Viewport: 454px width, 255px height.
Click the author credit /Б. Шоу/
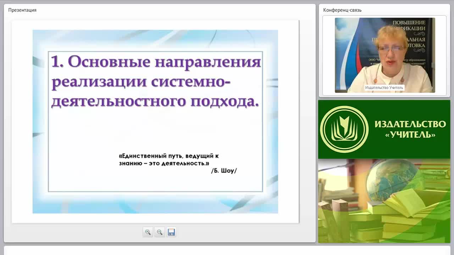click(224, 171)
